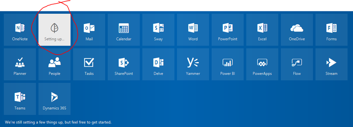The width and height of the screenshot is (353, 127).
Task: Open the Yammer tile
Action: 193,64
